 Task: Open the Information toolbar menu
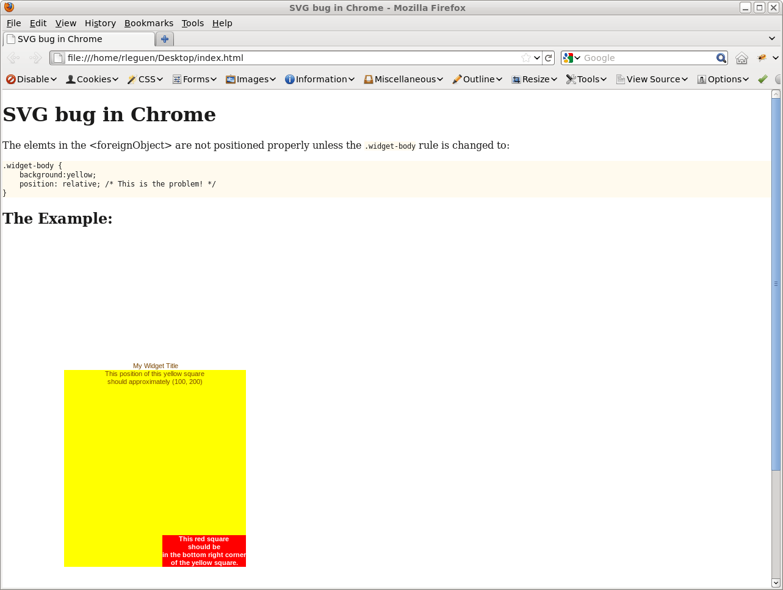320,79
